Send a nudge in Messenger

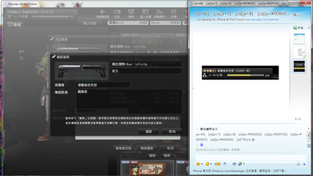point(217,164)
